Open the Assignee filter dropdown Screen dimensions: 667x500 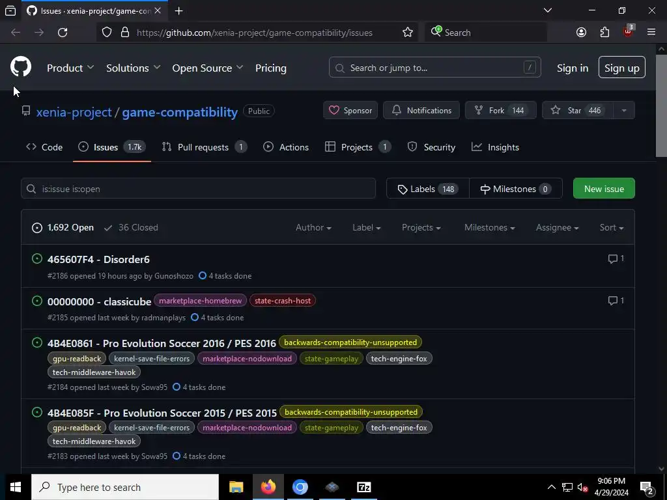pos(558,227)
